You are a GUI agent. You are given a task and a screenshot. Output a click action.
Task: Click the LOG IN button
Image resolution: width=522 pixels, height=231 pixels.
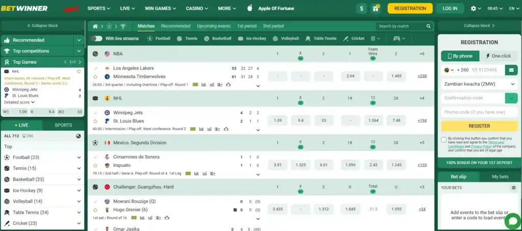pyautogui.click(x=450, y=9)
